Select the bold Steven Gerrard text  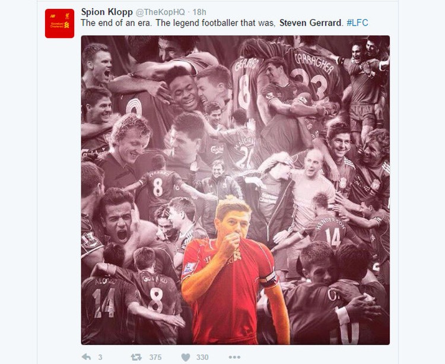(x=310, y=23)
